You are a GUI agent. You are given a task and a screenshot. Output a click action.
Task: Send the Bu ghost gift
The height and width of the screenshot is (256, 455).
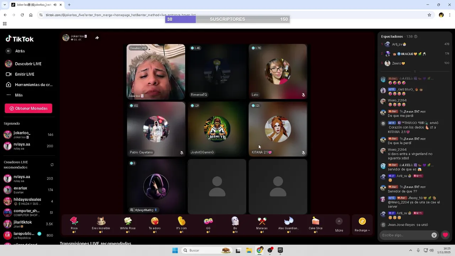pos(235,225)
